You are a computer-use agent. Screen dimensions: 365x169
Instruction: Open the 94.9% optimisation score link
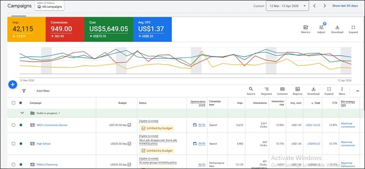pyautogui.click(x=202, y=143)
